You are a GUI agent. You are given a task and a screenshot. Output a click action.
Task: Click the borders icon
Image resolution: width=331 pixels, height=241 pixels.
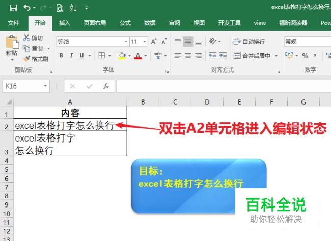(x=102, y=55)
